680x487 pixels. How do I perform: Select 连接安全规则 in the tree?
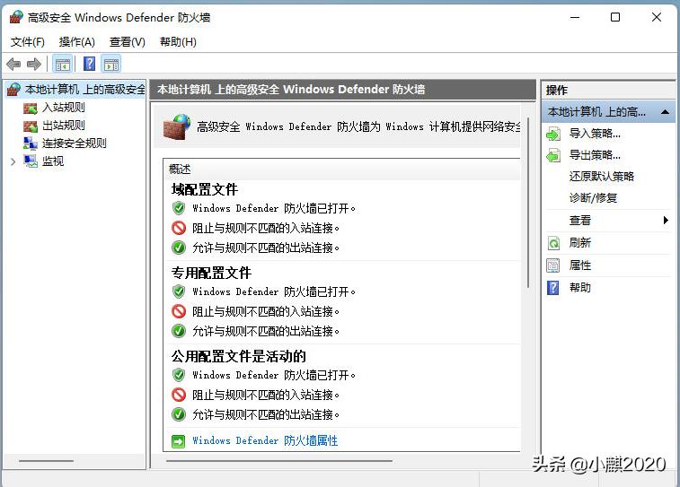click(75, 143)
